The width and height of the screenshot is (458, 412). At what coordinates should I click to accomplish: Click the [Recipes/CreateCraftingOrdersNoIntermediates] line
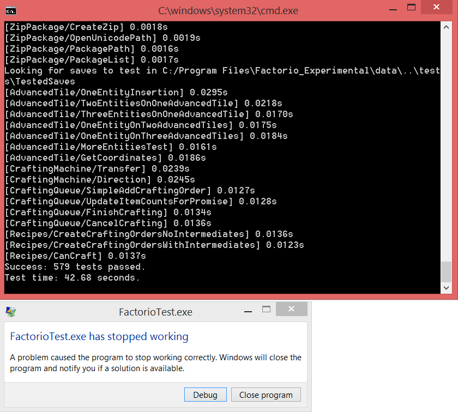pos(149,234)
